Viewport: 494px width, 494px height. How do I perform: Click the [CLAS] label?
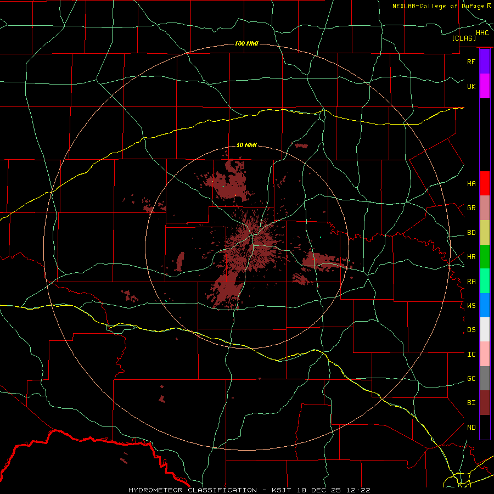coord(464,38)
